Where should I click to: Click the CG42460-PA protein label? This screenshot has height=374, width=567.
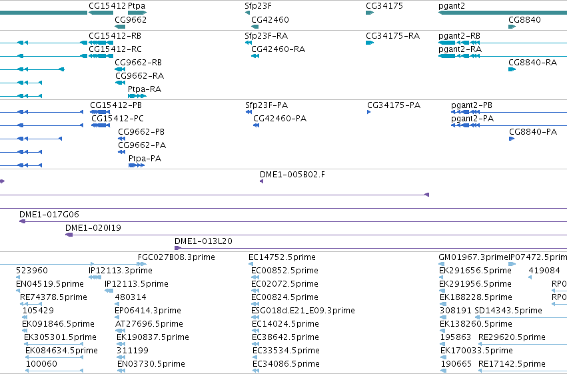tap(280, 119)
